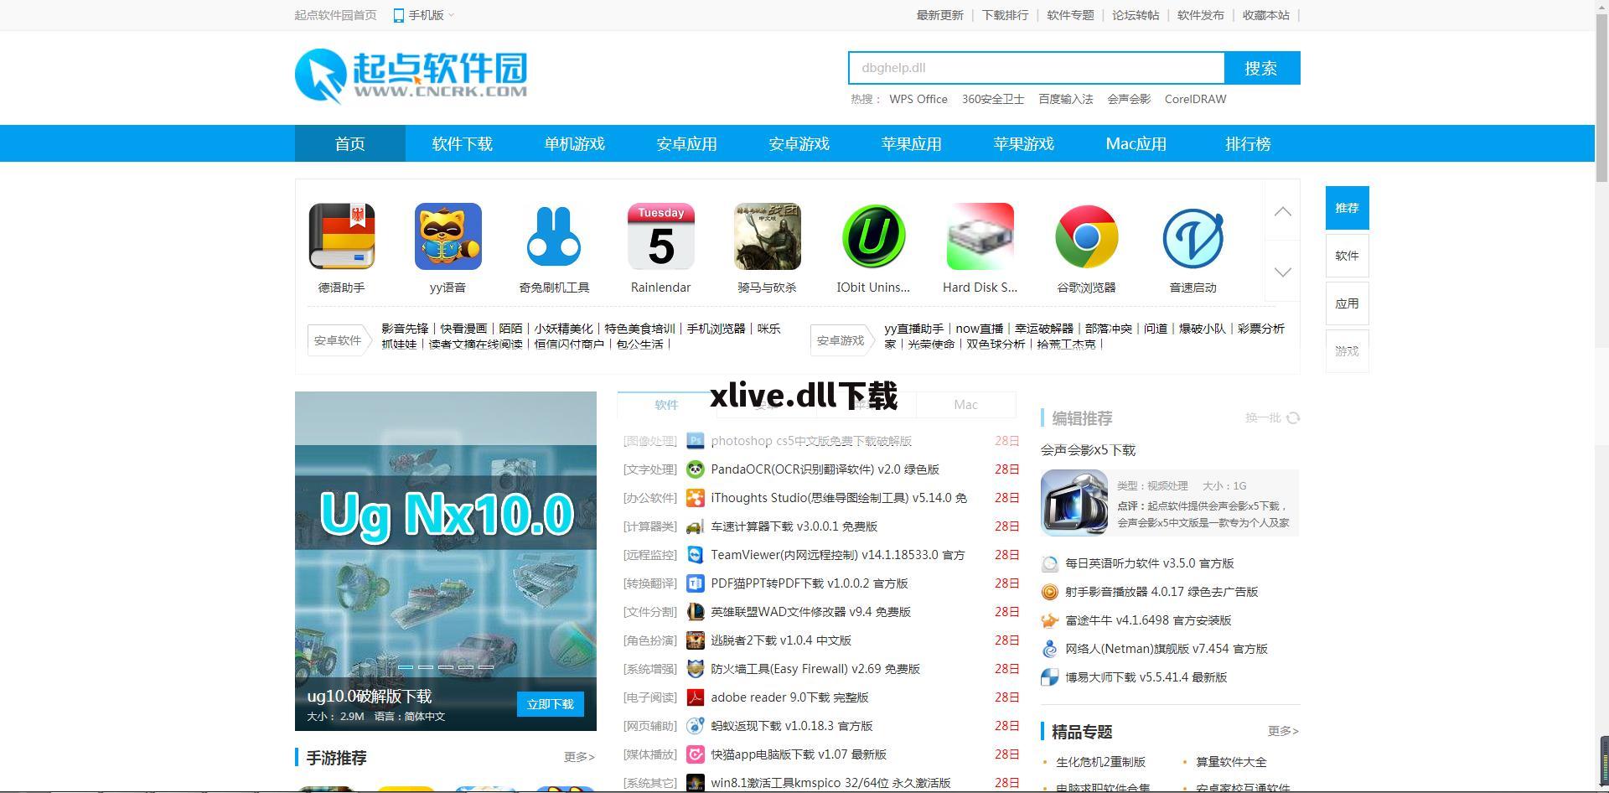Click the 防火墙工具 Easy Firewall icon
1609x793 pixels.
pyautogui.click(x=696, y=669)
